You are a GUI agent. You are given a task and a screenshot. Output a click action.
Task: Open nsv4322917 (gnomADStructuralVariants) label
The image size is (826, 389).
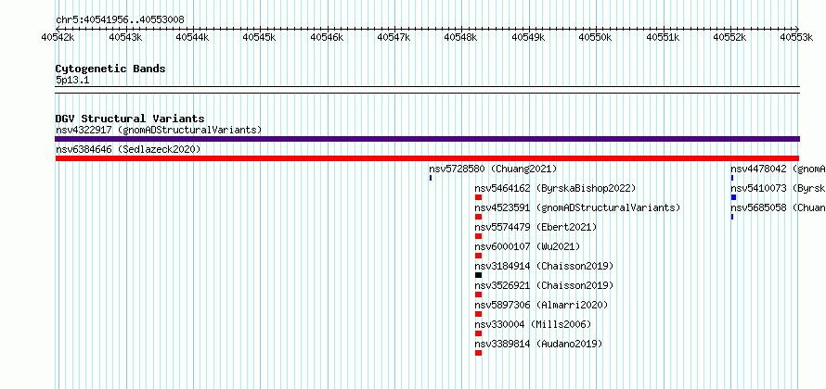pyautogui.click(x=159, y=130)
